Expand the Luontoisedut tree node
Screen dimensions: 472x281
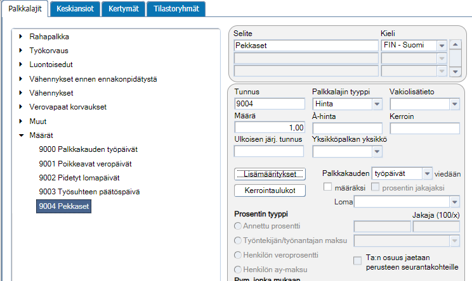click(x=21, y=65)
